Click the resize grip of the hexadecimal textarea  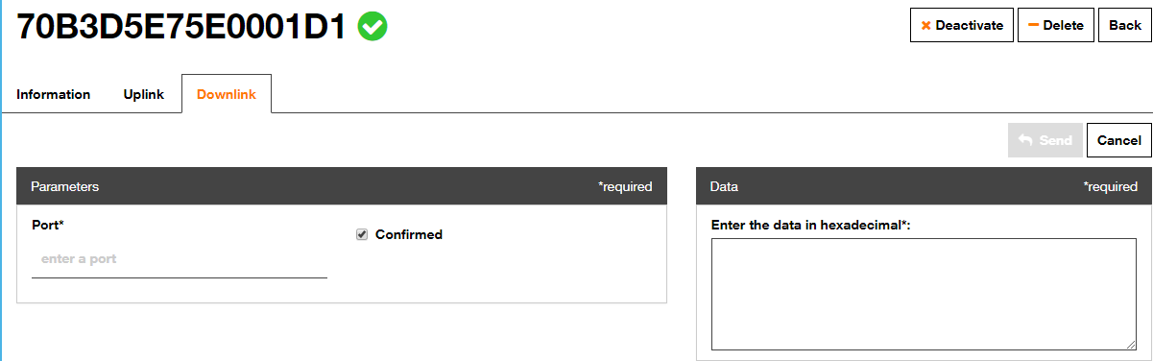[x=1131, y=345]
